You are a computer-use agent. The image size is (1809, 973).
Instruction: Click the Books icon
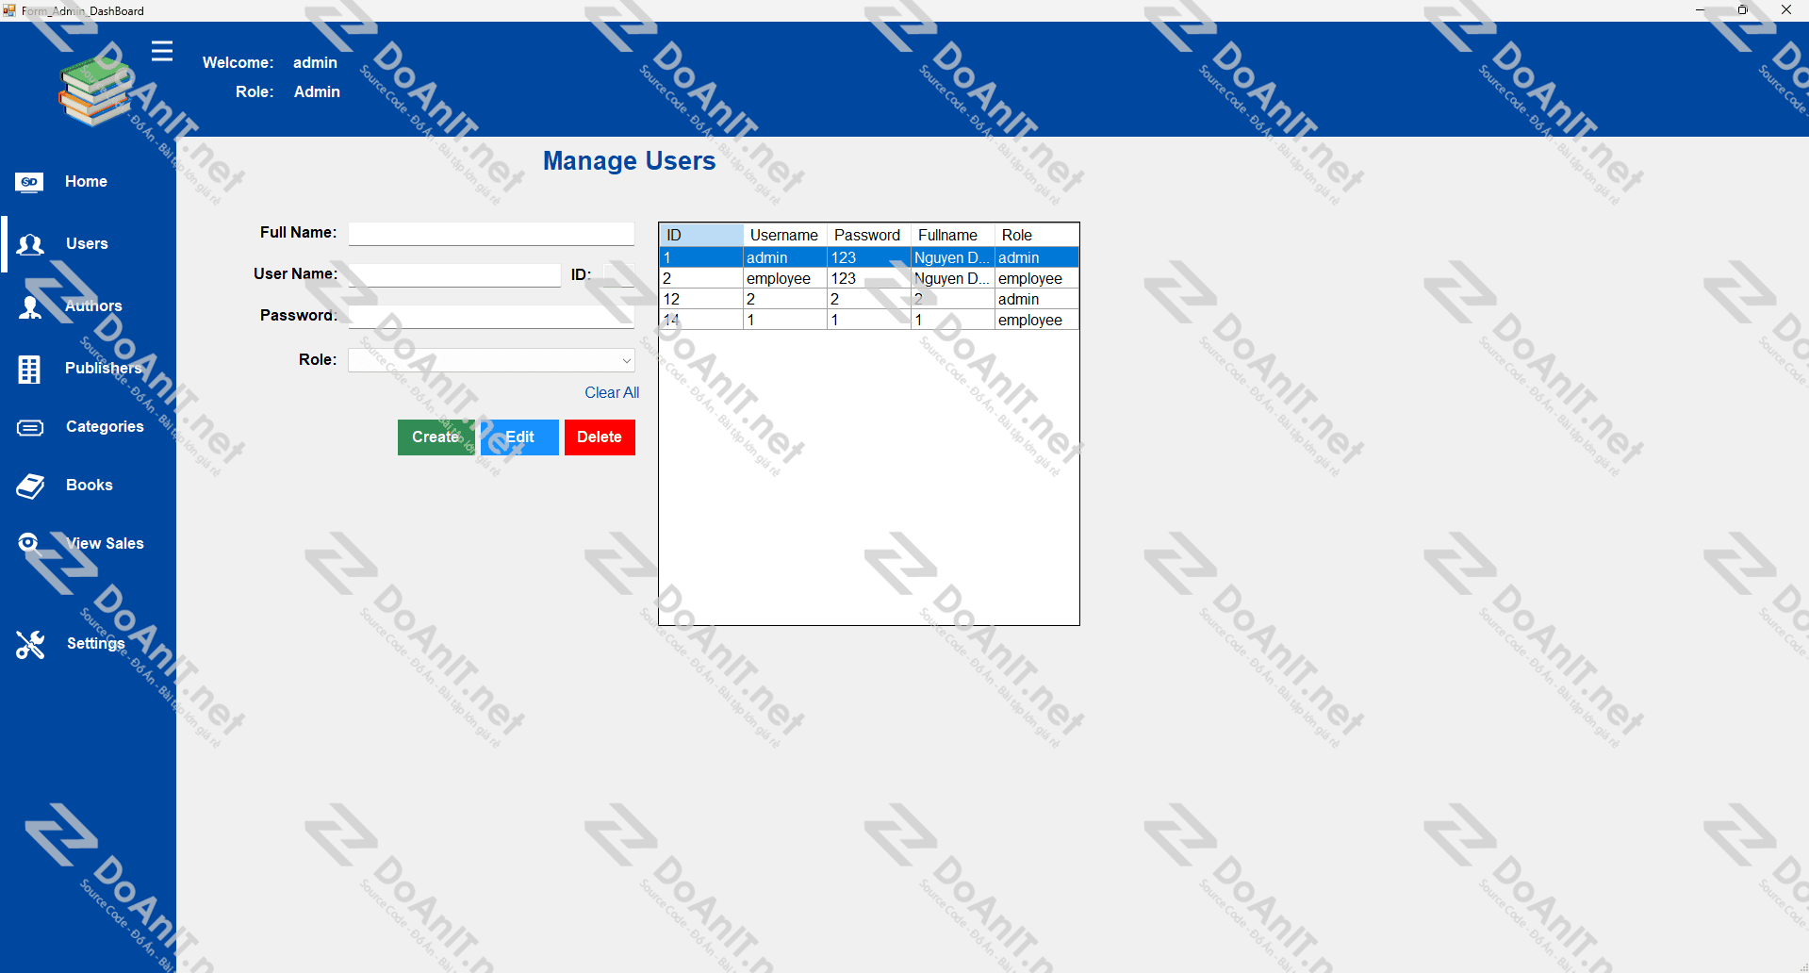coord(30,486)
